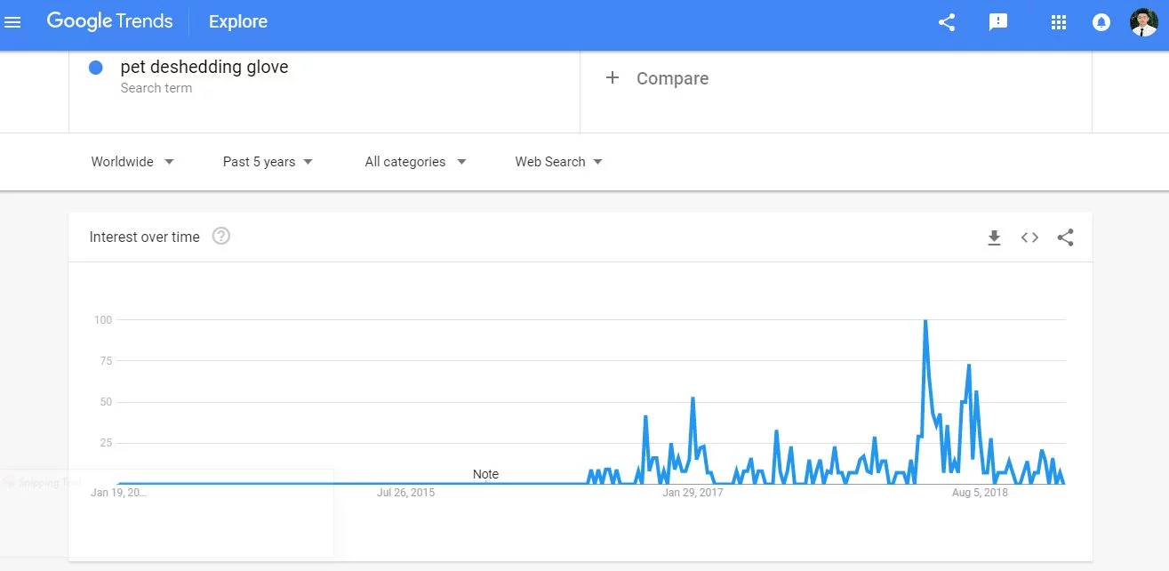Image resolution: width=1169 pixels, height=571 pixels.
Task: Download the Interest over time chart data
Action: point(994,237)
